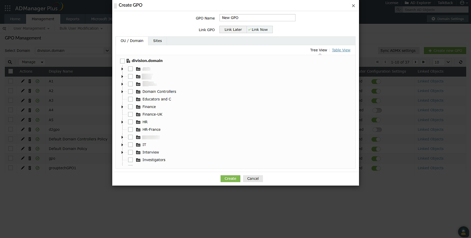Click the refresh icon in GPO list
This screenshot has height=238, width=471.
pos(461,62)
